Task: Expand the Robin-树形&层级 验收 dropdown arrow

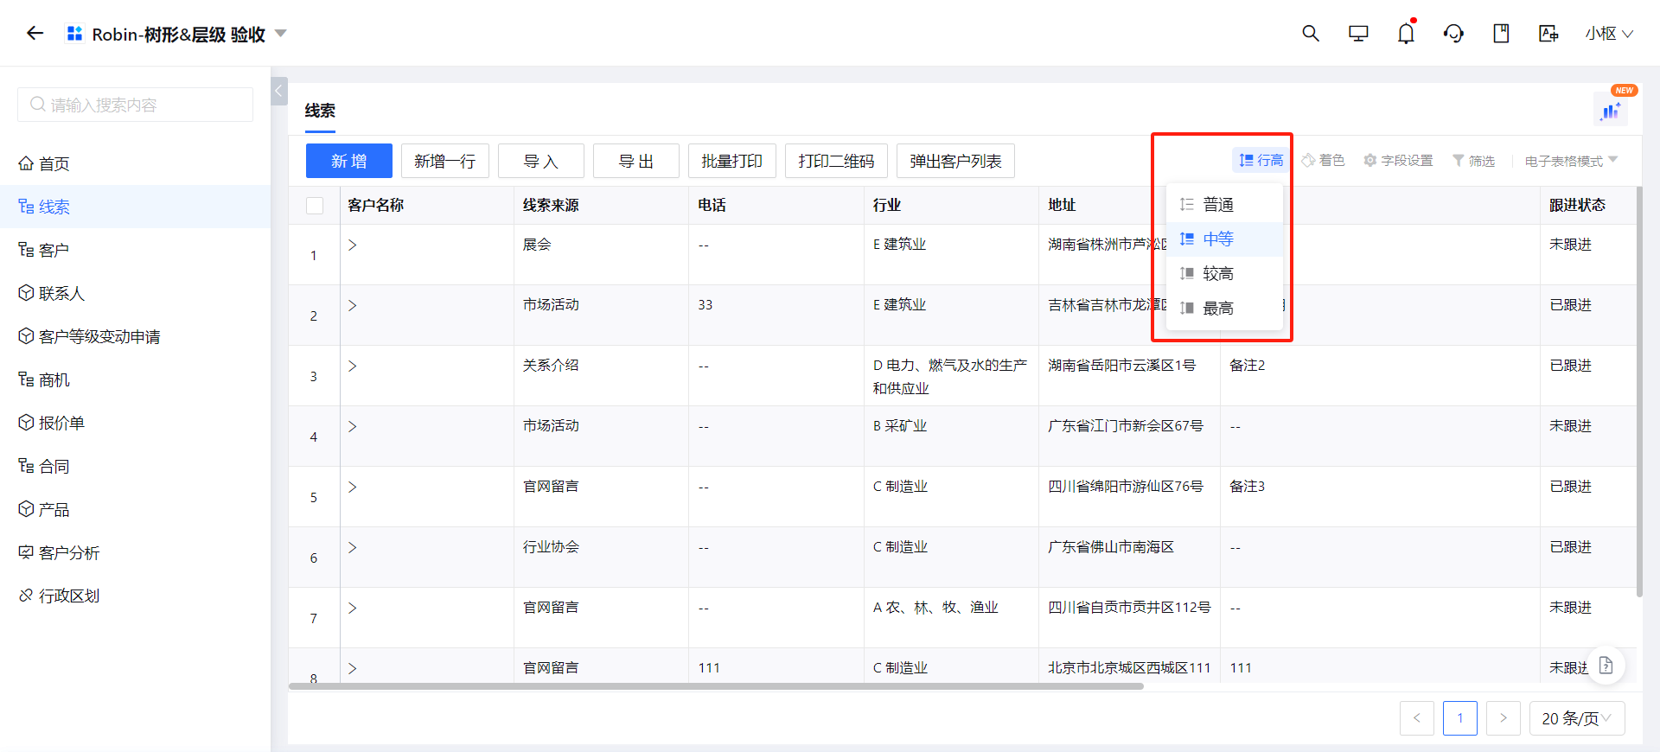Action: click(280, 34)
